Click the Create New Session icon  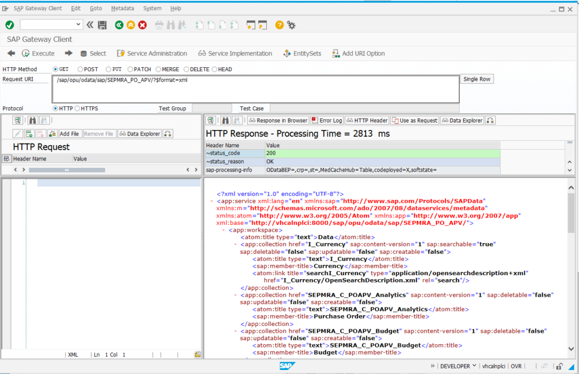tap(250, 25)
